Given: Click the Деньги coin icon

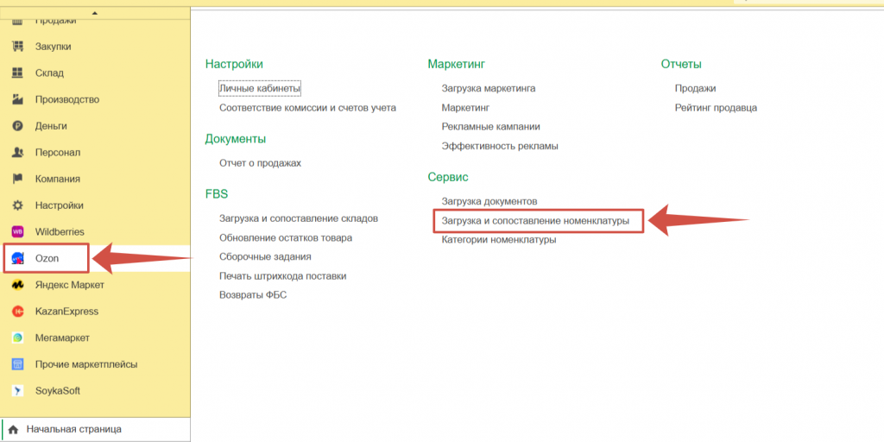Looking at the screenshot, I should point(17,126).
